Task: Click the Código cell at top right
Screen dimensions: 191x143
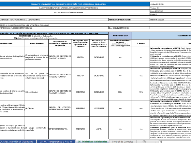Action: [x=171, y=4]
